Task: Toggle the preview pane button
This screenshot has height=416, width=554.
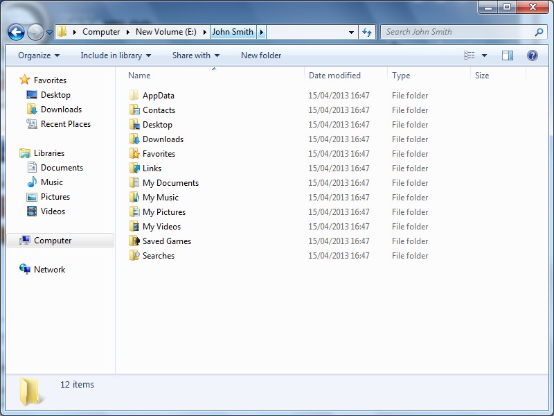Action: (x=508, y=55)
